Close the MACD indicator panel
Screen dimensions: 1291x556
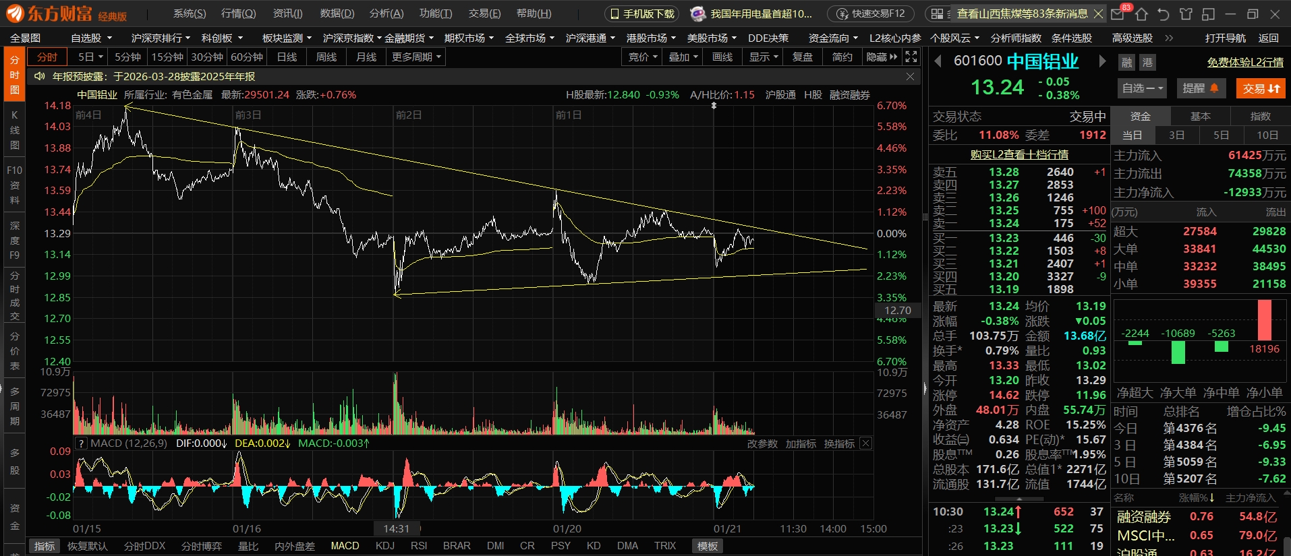coord(866,443)
